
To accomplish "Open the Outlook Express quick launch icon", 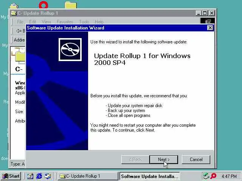I will 48,176.
